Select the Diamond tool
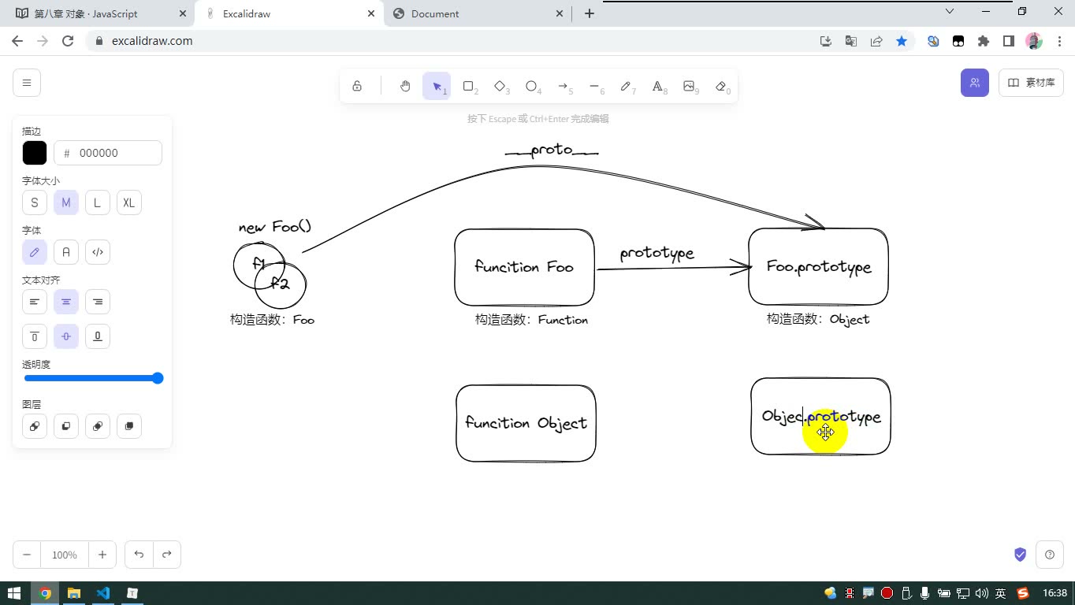The image size is (1075, 605). tap(500, 87)
